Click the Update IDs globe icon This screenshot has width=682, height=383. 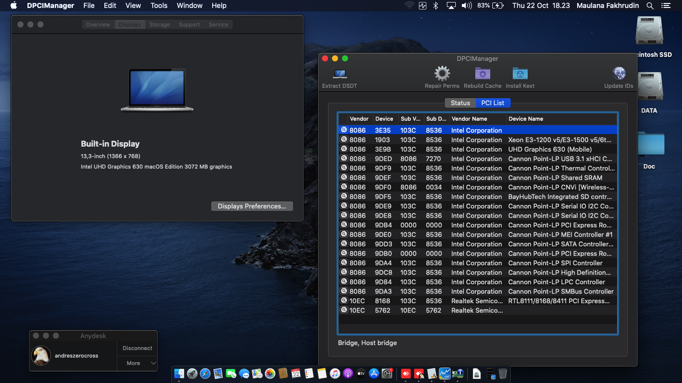619,75
